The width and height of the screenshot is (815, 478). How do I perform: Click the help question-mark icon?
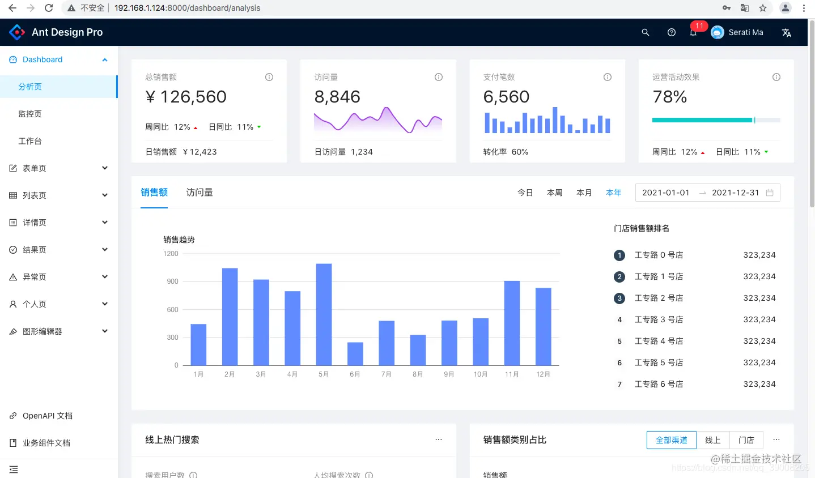pyautogui.click(x=671, y=32)
